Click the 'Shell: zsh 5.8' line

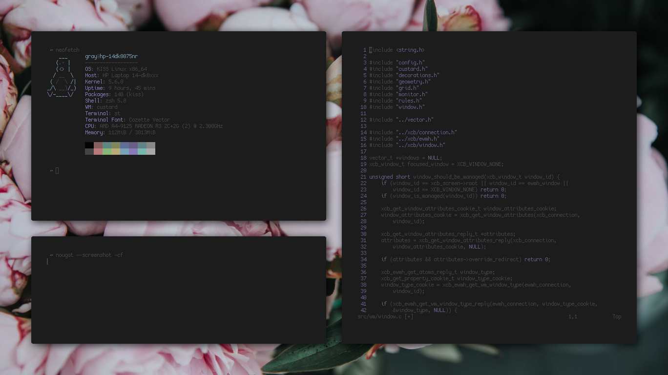click(105, 101)
